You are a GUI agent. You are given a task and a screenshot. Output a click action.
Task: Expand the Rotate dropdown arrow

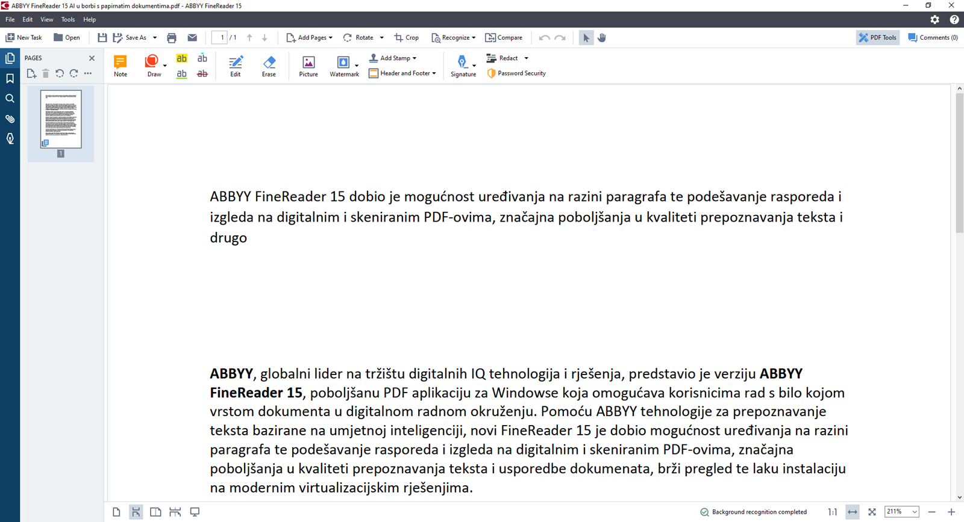382,37
